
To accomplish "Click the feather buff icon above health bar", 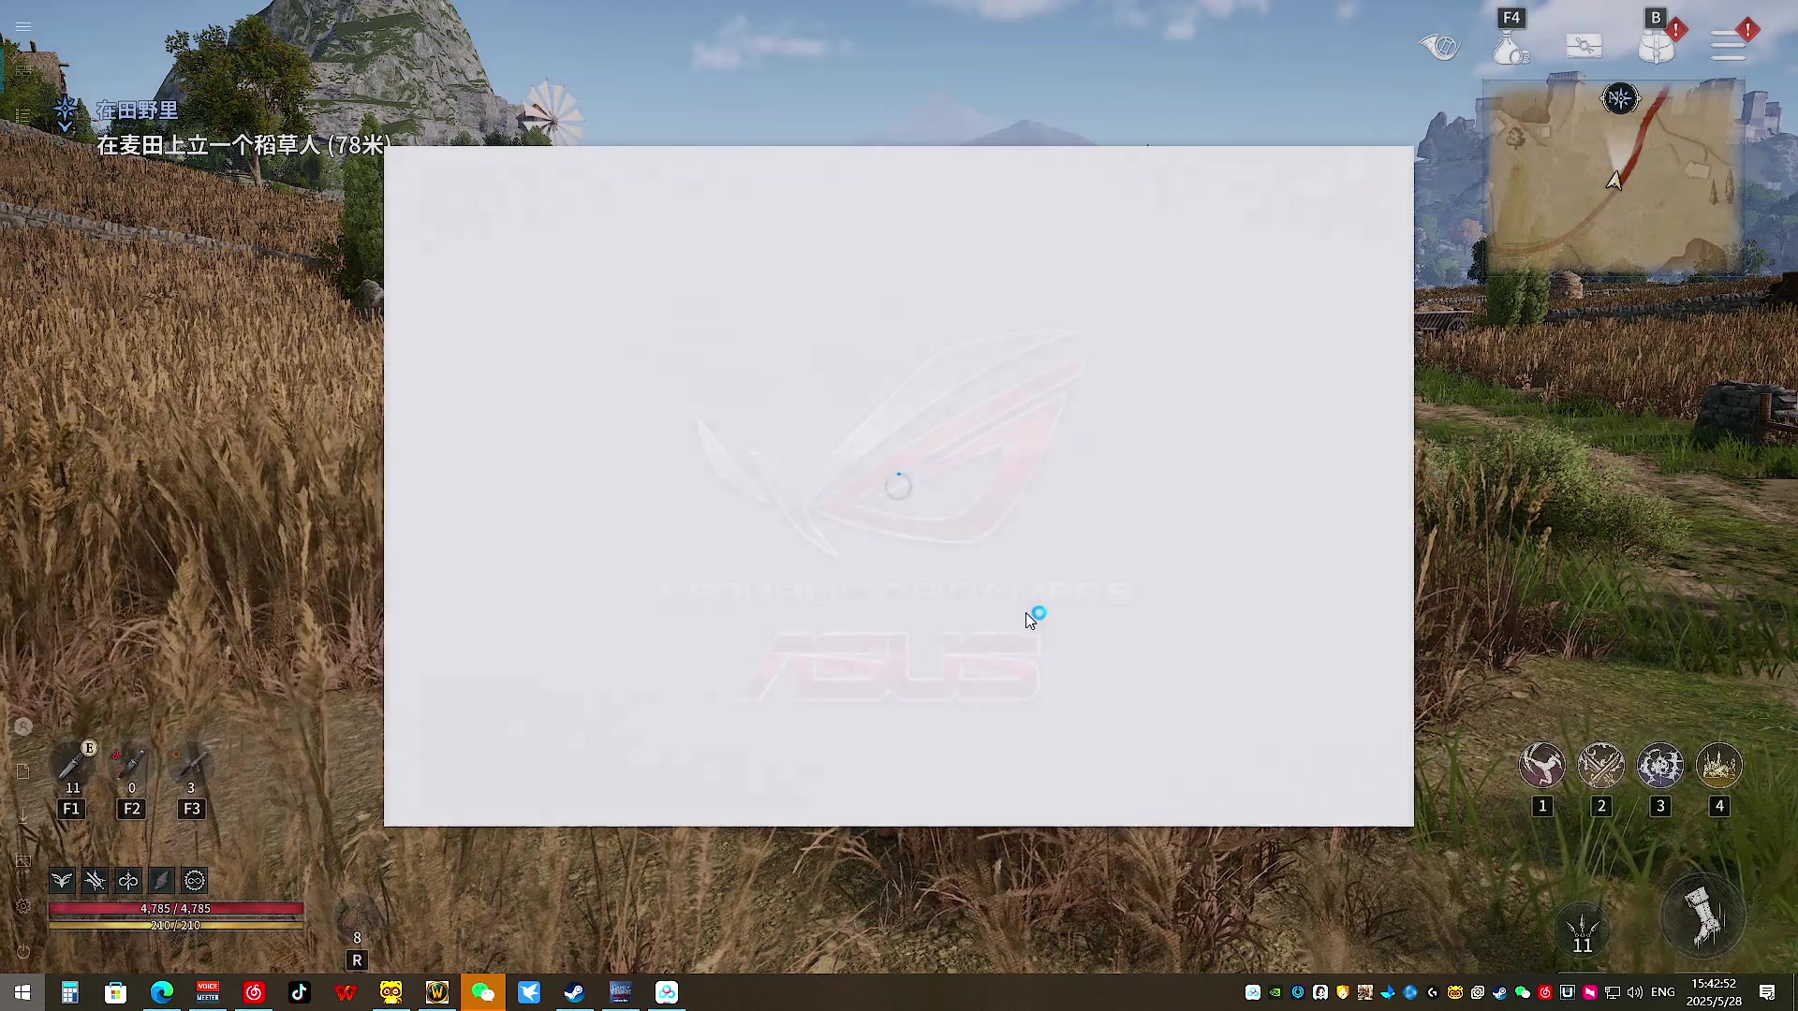I will click(x=161, y=880).
